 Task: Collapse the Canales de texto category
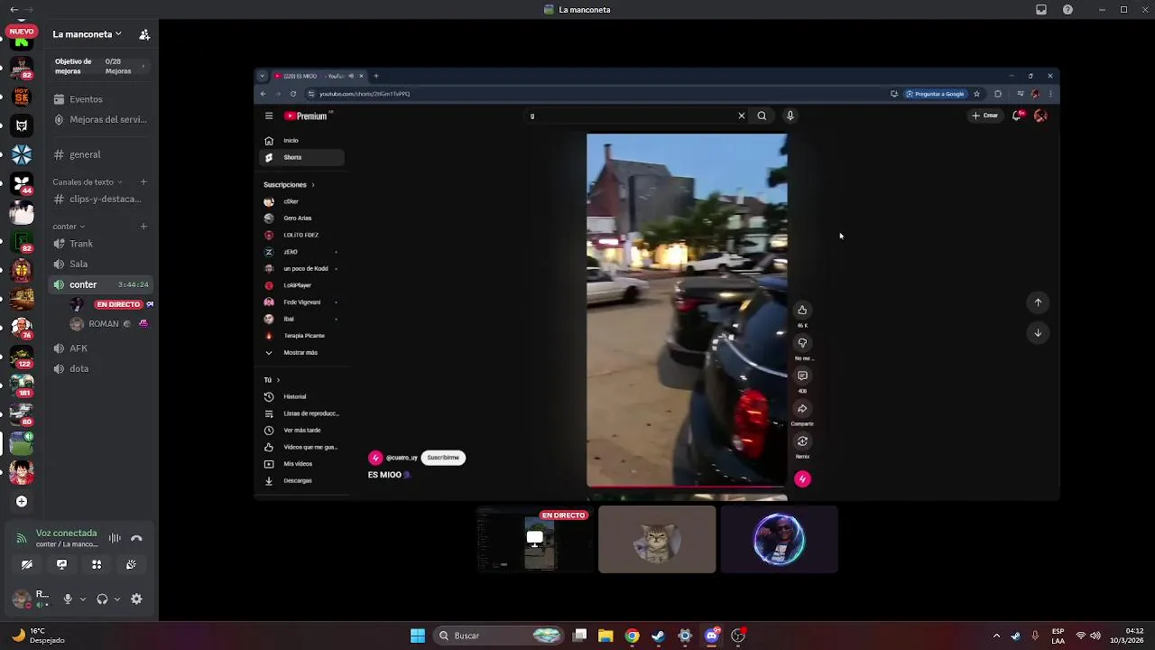tap(87, 181)
